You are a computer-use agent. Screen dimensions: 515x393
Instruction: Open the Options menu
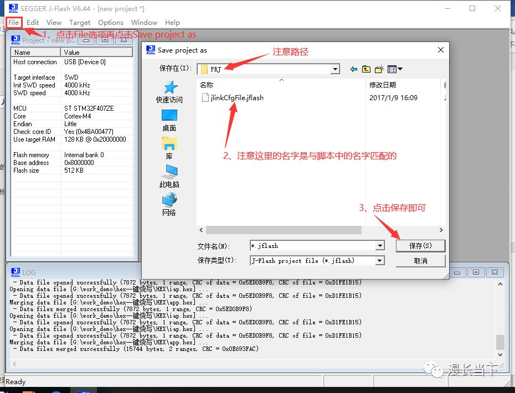tap(111, 23)
